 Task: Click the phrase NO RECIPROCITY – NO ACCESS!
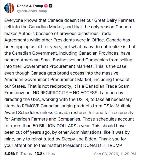66,93
